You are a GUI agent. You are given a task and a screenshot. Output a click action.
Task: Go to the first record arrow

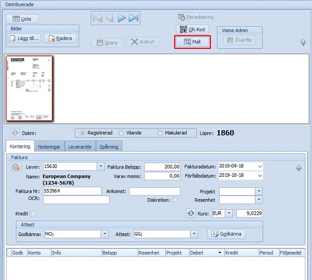pyautogui.click(x=98, y=18)
